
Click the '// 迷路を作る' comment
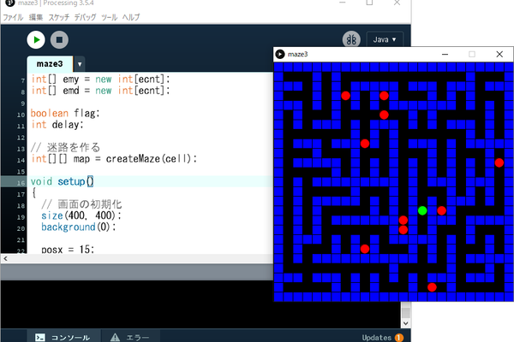pos(65,147)
